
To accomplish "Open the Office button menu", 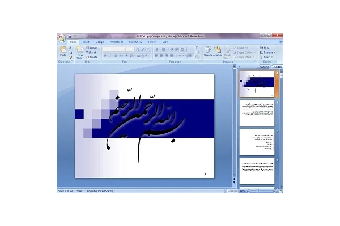I will (x=62, y=38).
